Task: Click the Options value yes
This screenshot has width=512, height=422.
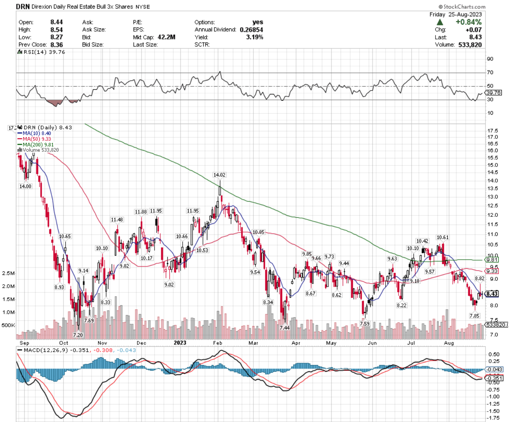Action: click(x=258, y=22)
